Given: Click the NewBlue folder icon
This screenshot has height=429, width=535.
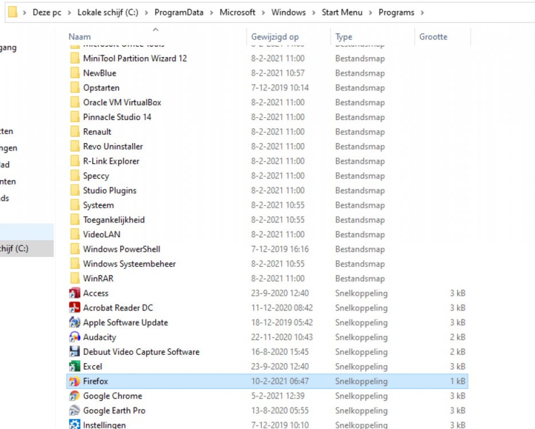Looking at the screenshot, I should [x=74, y=73].
